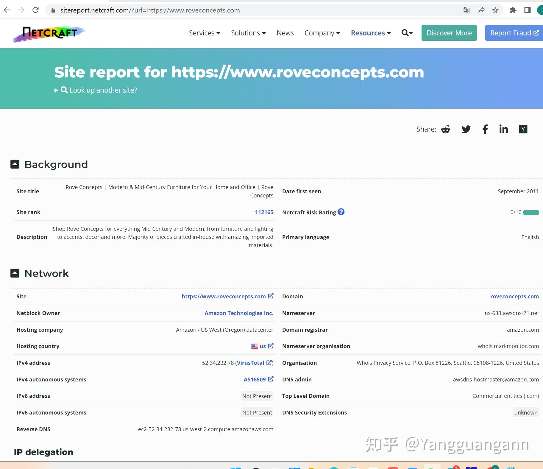Open the us hosting country link

(262, 346)
